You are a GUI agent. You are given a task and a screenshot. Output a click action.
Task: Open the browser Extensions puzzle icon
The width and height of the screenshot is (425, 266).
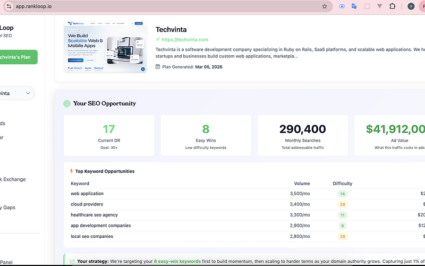point(392,6)
